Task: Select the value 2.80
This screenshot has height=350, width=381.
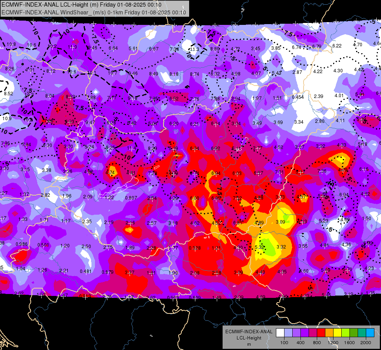Action: coord(320,121)
